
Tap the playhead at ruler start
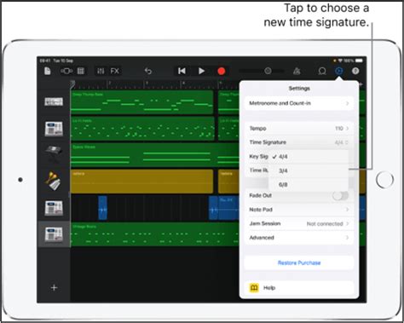pyautogui.click(x=72, y=84)
